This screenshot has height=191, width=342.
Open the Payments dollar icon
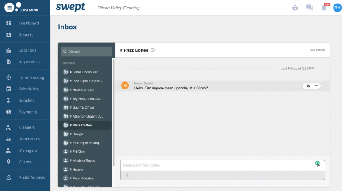point(8,112)
